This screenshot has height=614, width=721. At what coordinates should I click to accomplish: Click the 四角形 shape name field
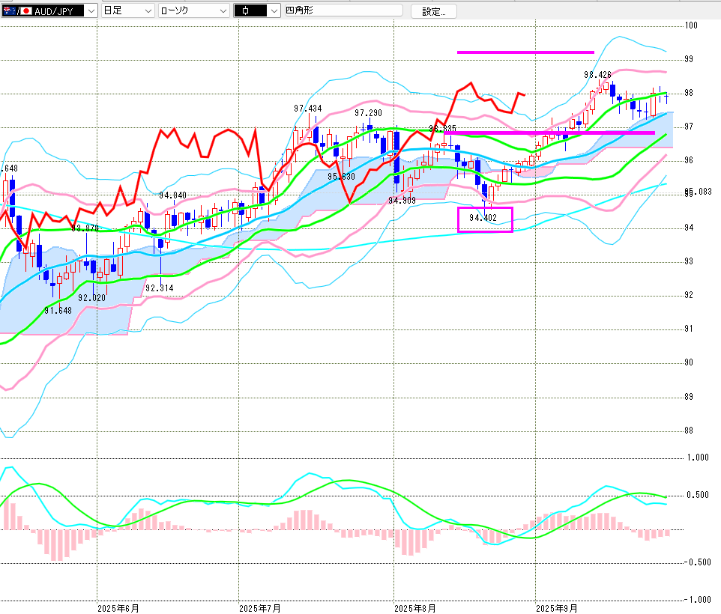coord(342,11)
